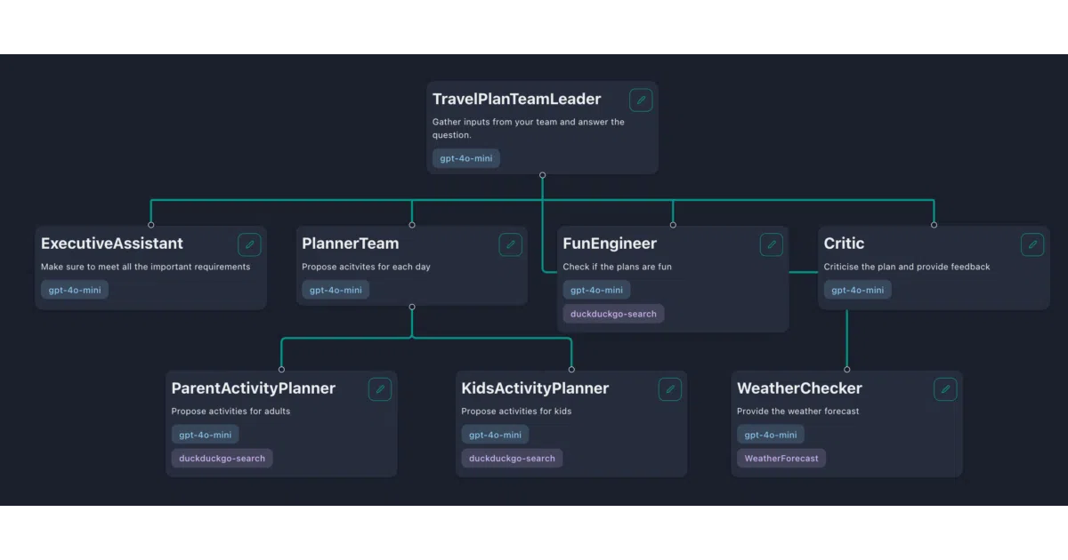The height and width of the screenshot is (560, 1068).
Task: Open PlannerTeam editor with pencil icon
Action: coord(510,244)
